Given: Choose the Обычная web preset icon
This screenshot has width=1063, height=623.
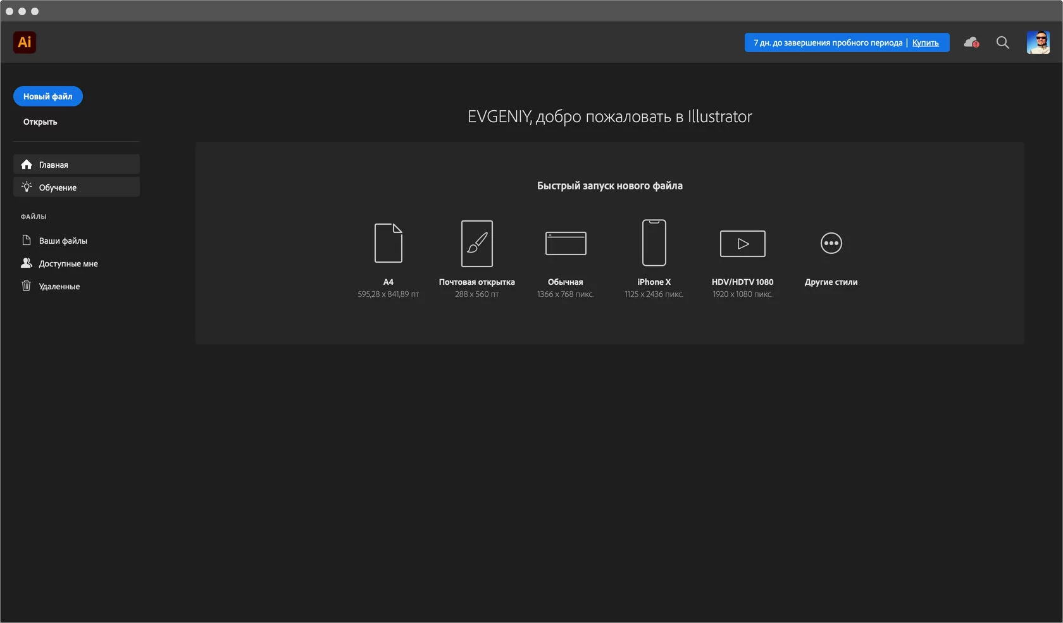Looking at the screenshot, I should pos(566,243).
